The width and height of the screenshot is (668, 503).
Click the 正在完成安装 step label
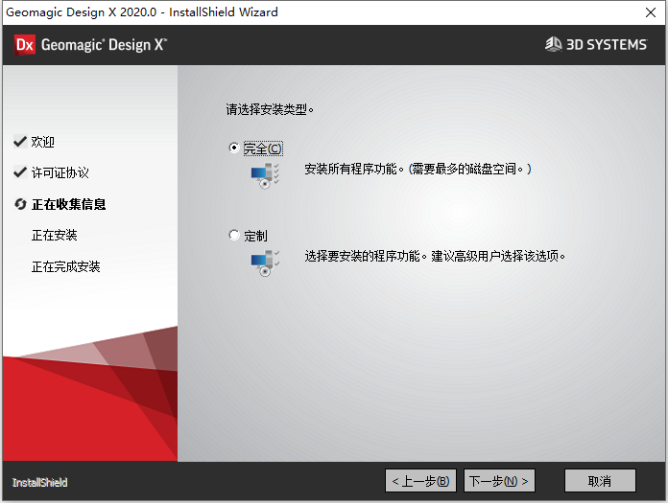65,266
